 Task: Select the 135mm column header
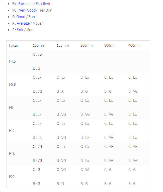(63, 45)
